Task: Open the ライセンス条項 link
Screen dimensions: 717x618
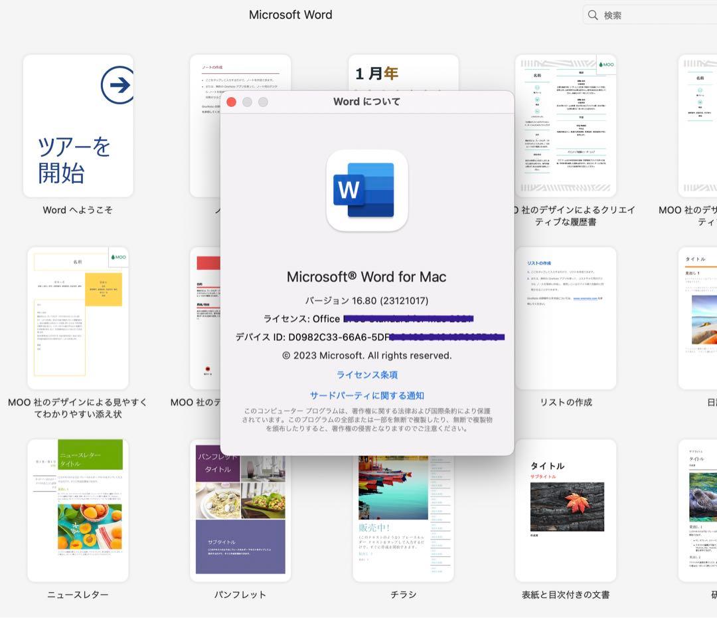Action: [367, 374]
